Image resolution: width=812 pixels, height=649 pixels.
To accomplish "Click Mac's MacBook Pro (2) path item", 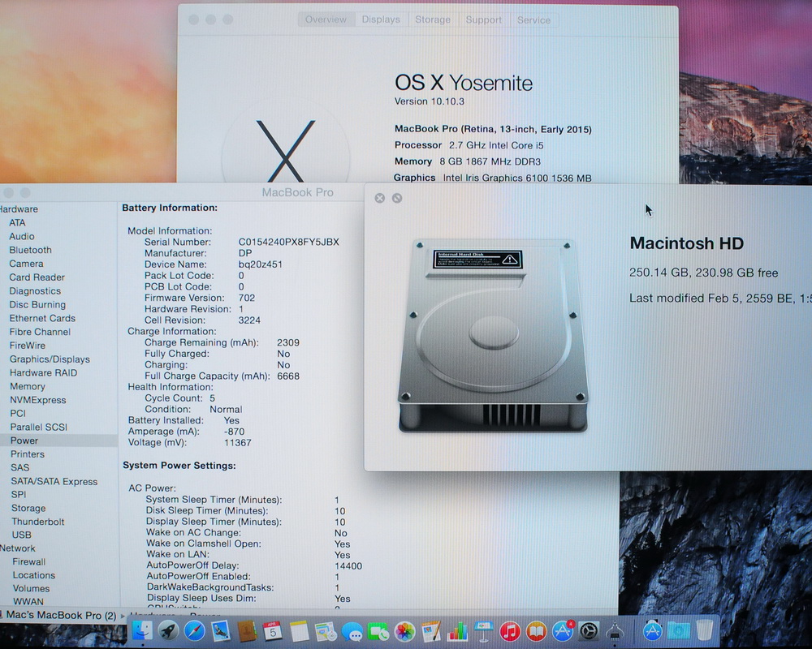I will pos(58,616).
